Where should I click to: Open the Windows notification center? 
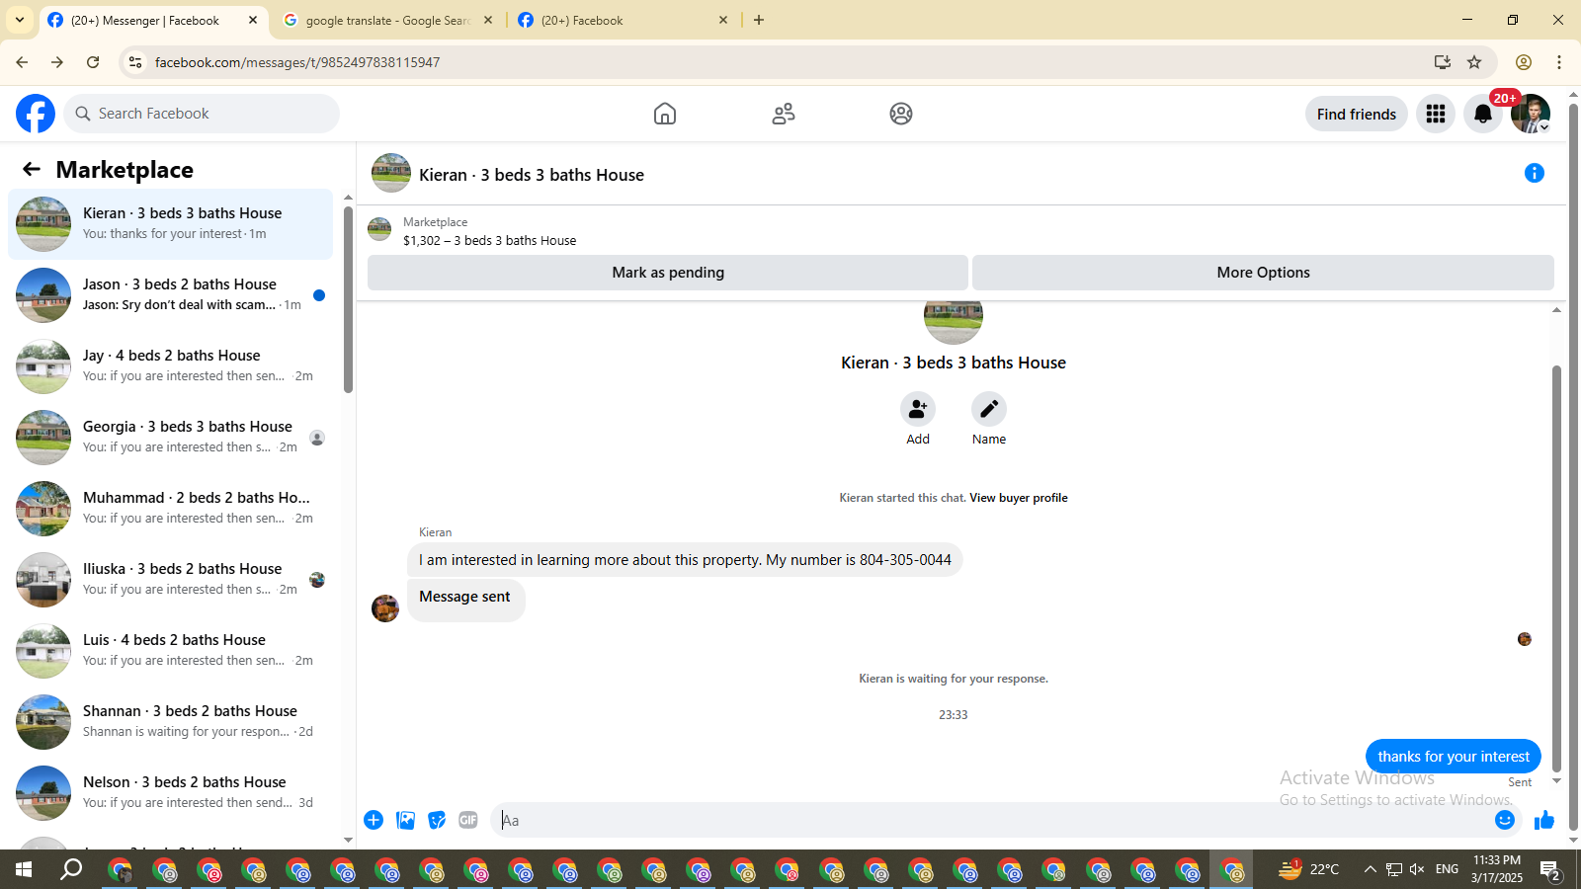1551,869
